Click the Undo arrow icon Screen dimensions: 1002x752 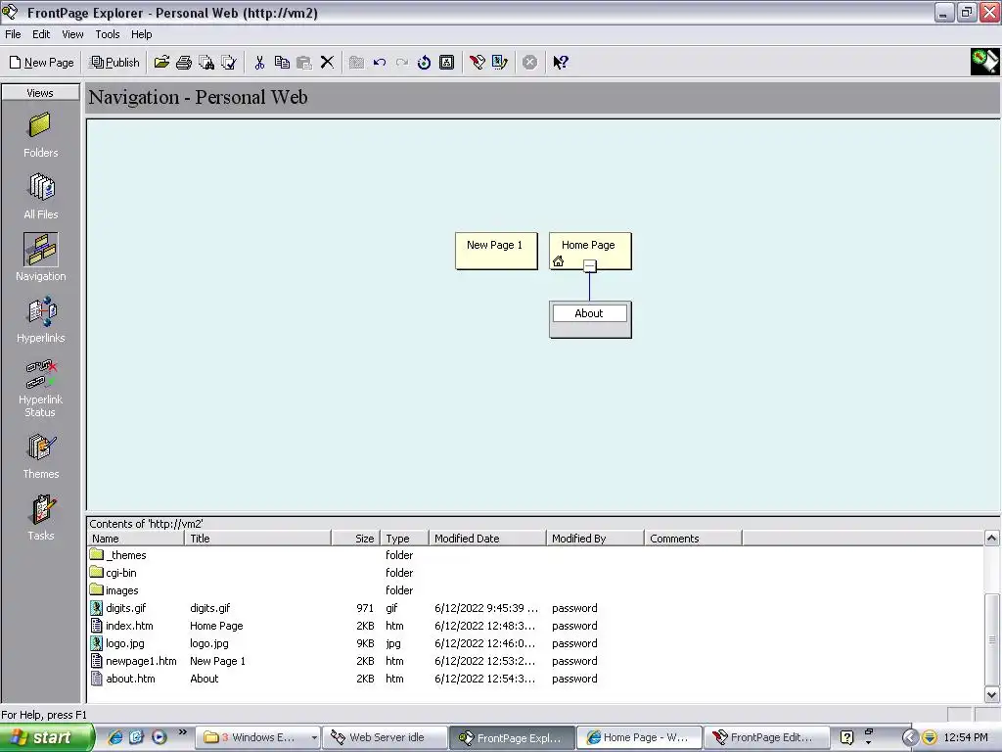tap(380, 62)
